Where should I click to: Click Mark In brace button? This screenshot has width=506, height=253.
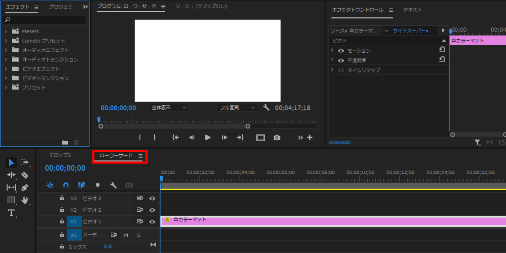click(x=140, y=137)
